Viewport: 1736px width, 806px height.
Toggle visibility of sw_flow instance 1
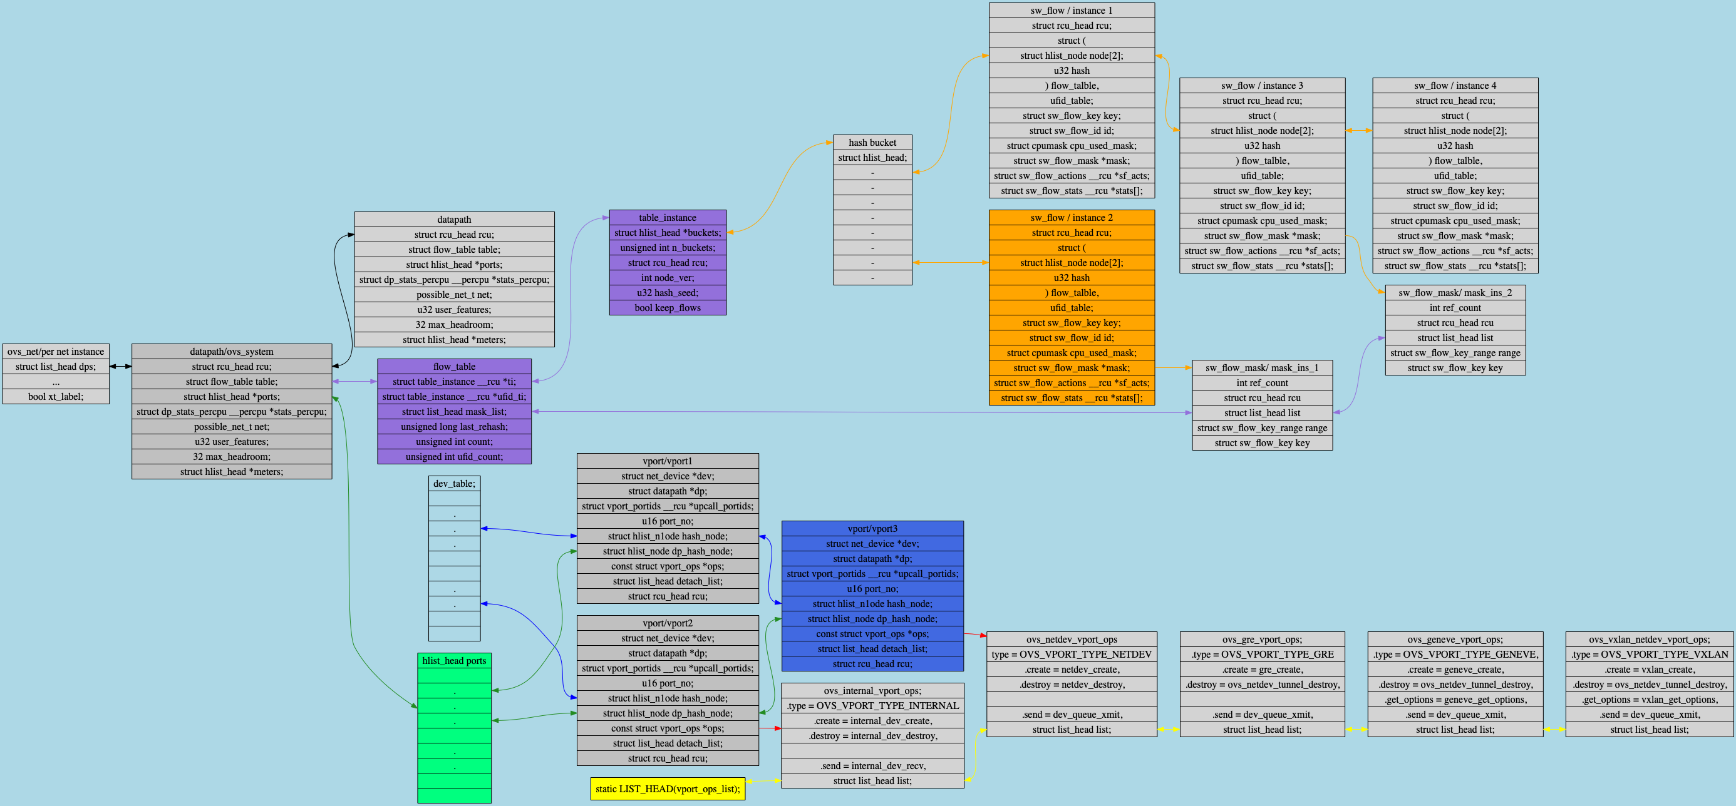[1080, 9]
